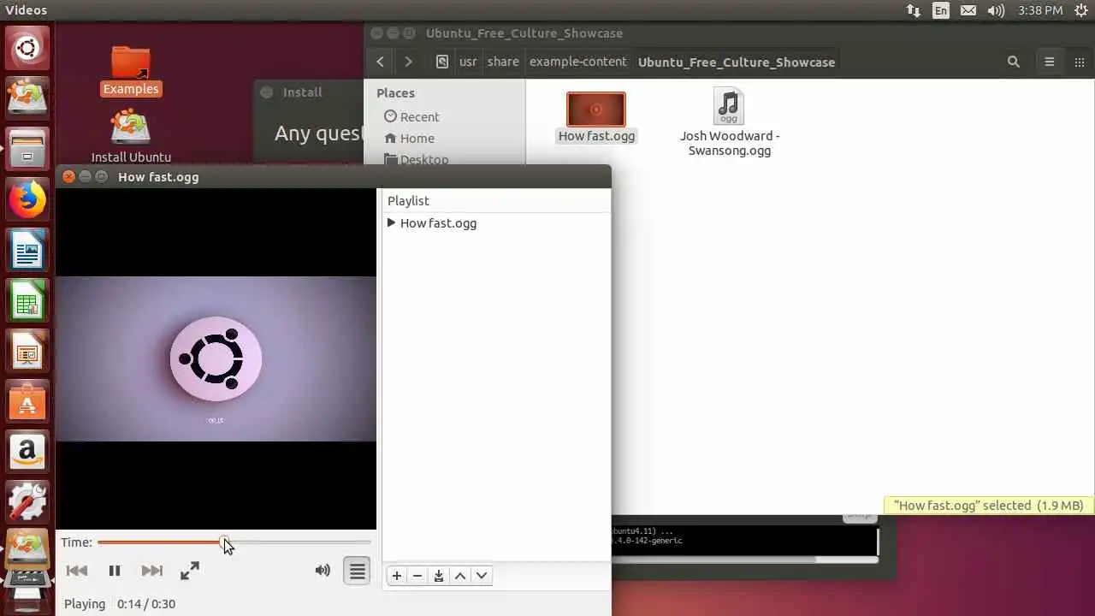Launch Firefox from launcher

coord(27,201)
